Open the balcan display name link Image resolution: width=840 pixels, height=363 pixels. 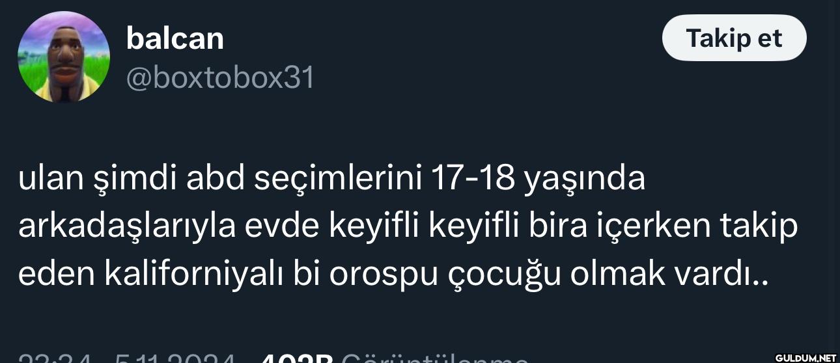(x=175, y=38)
